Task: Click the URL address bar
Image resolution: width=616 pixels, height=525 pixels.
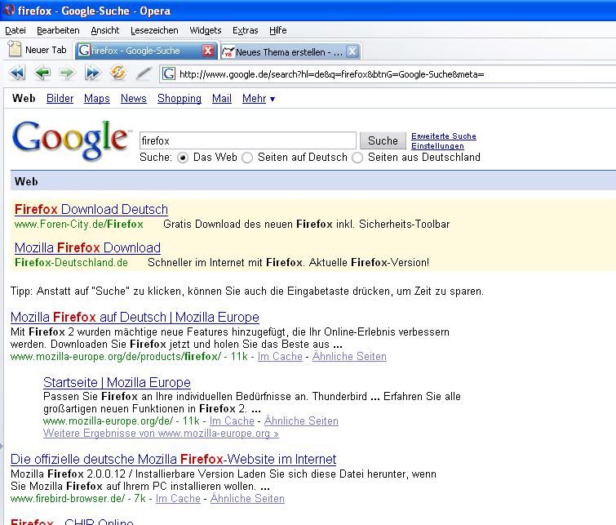Action: pyautogui.click(x=389, y=74)
